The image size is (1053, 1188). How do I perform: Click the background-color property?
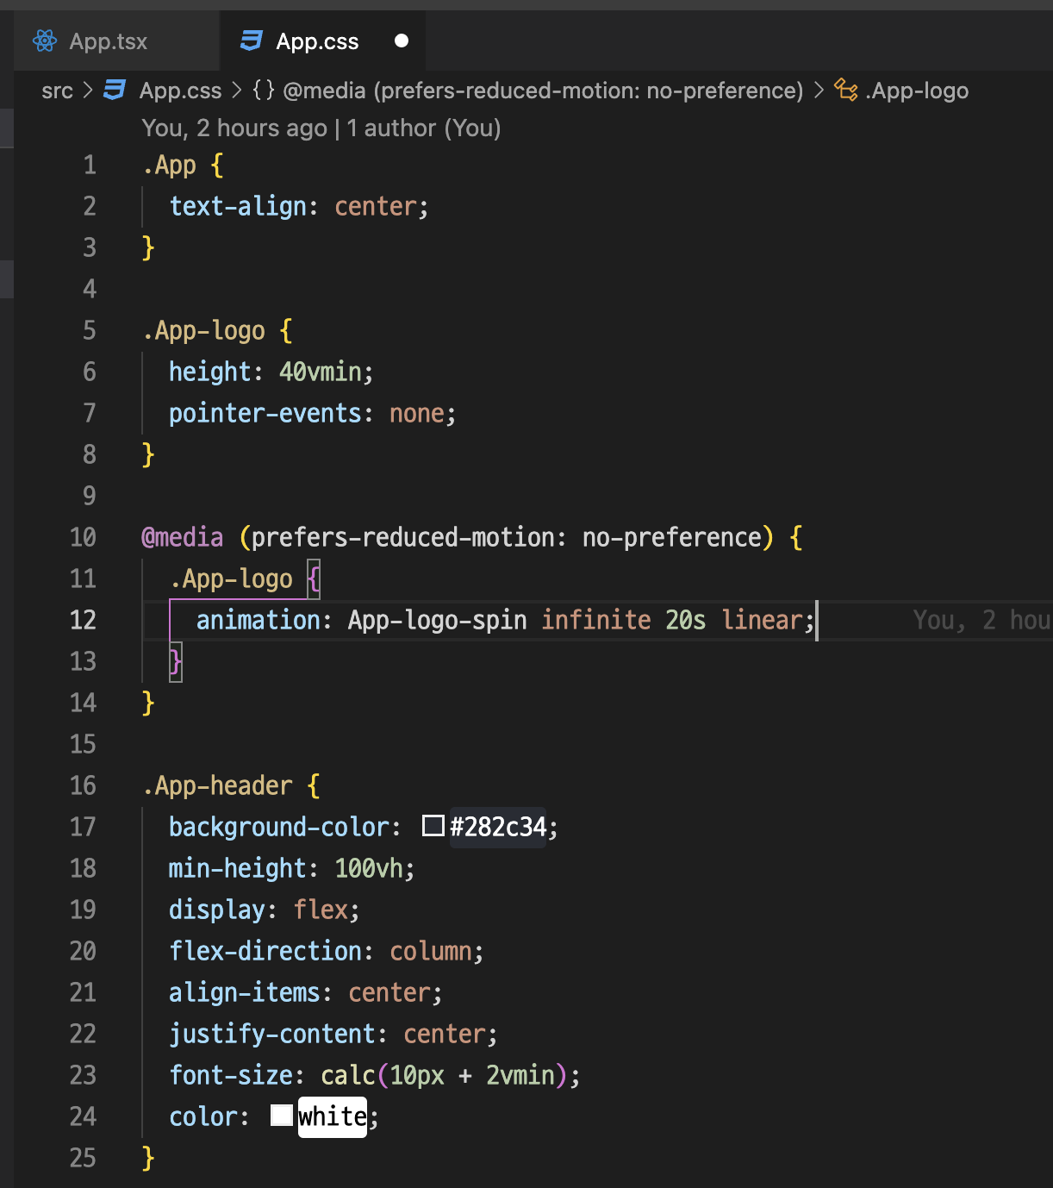[279, 827]
